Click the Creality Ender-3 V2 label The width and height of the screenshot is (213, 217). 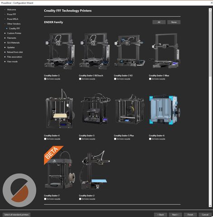click(123, 75)
